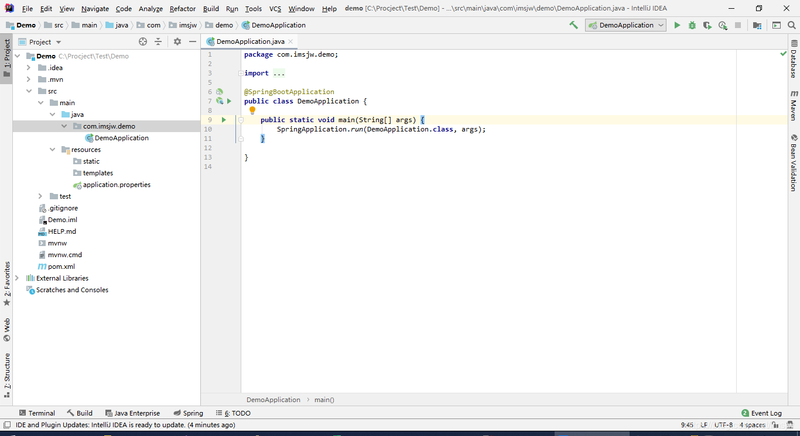Click the gray stop square in toolbar
This screenshot has width=800, height=436.
[x=738, y=25]
